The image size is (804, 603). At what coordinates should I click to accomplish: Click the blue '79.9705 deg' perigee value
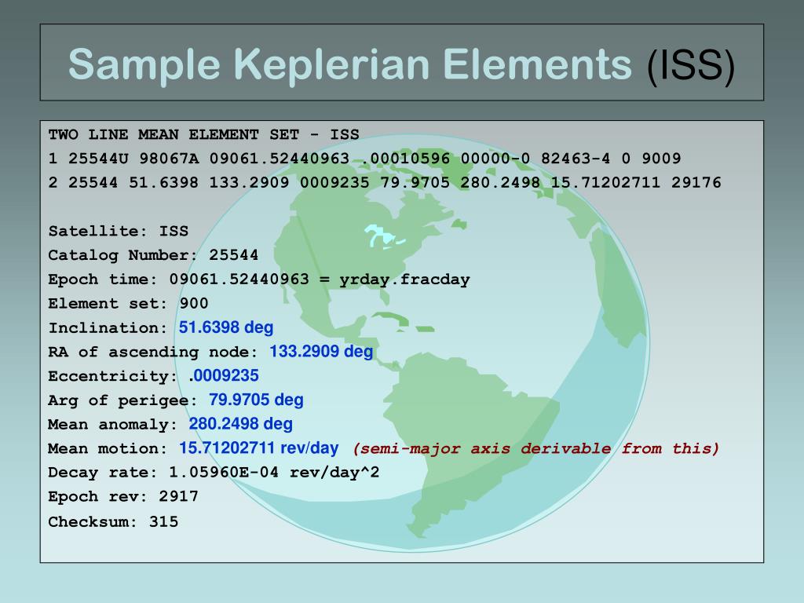(x=257, y=400)
